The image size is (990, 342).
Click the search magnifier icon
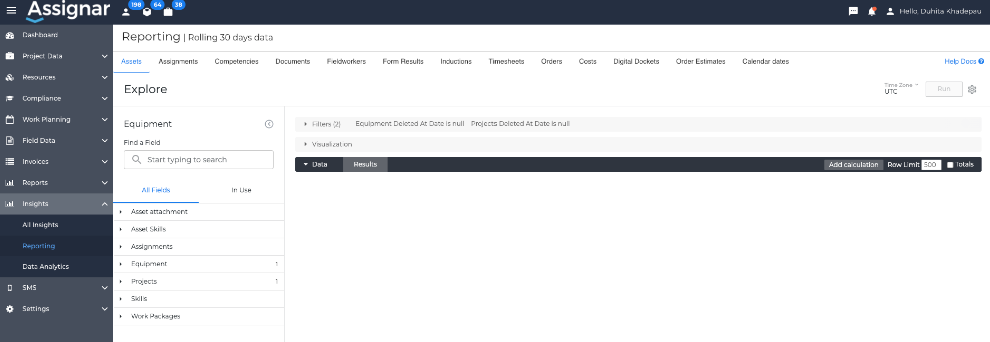tap(136, 159)
